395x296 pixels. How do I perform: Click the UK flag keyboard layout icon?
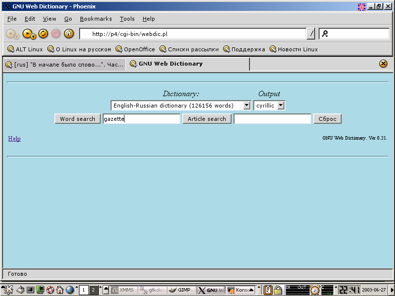coord(361,6)
